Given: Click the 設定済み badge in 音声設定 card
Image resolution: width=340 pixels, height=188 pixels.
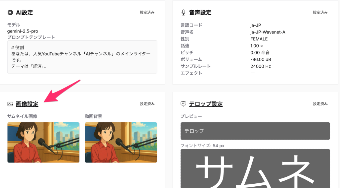Looking at the screenshot, I should click(320, 12).
